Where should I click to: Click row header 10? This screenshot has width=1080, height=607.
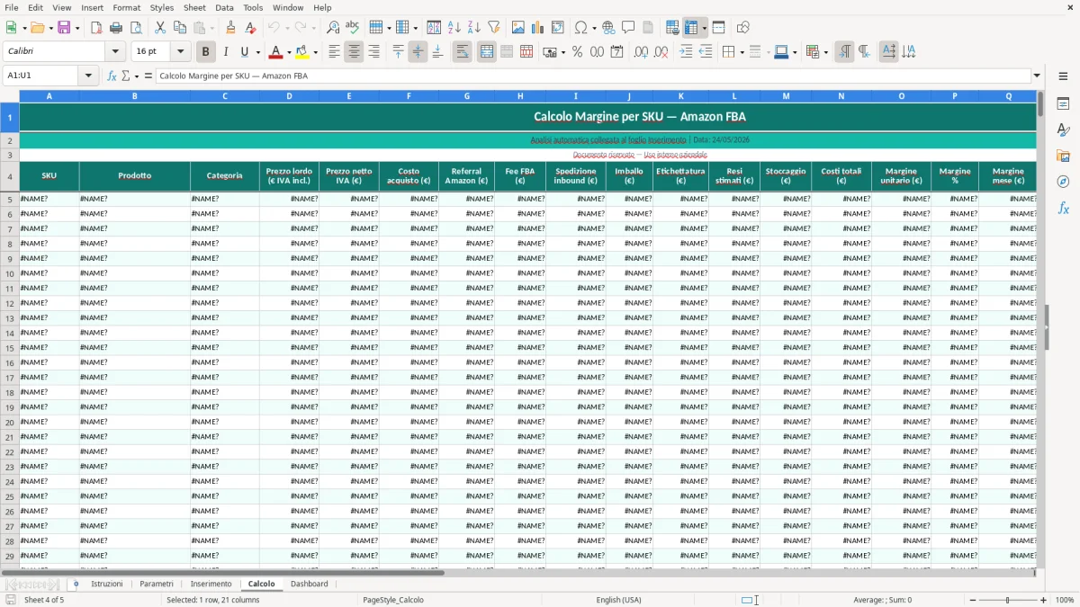click(10, 273)
